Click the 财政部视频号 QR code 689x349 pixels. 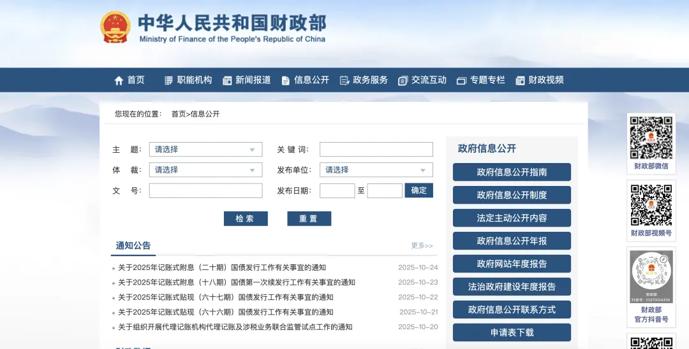651,205
